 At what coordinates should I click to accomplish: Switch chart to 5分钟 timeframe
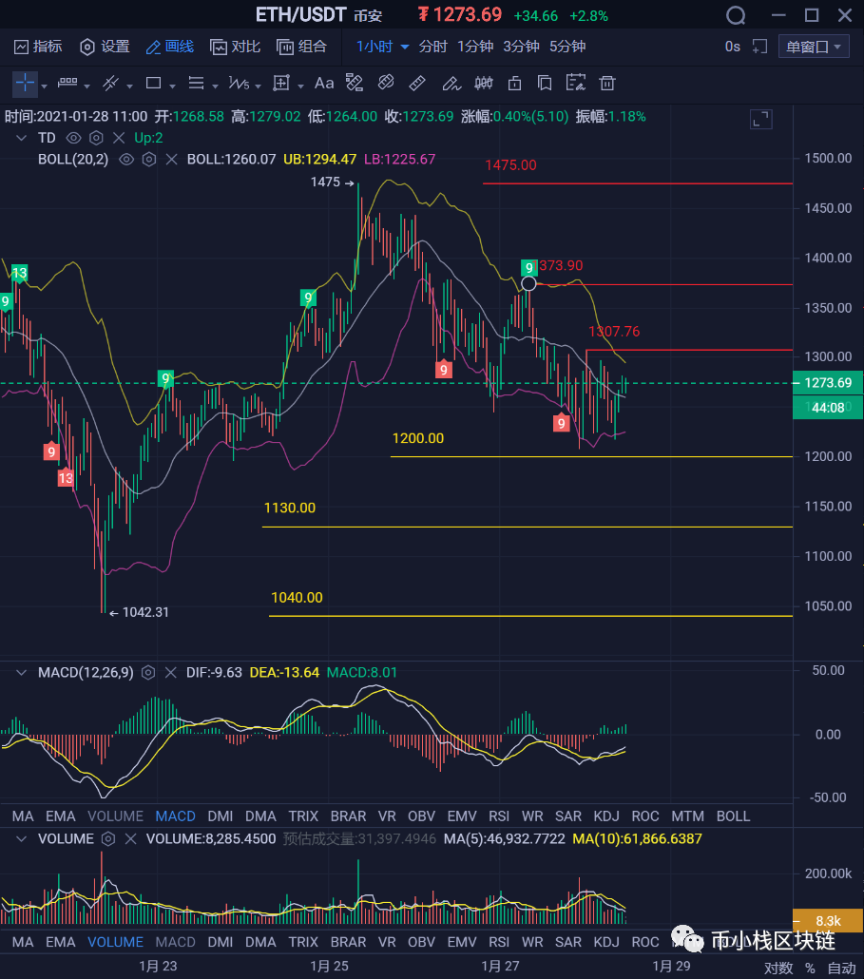568,46
